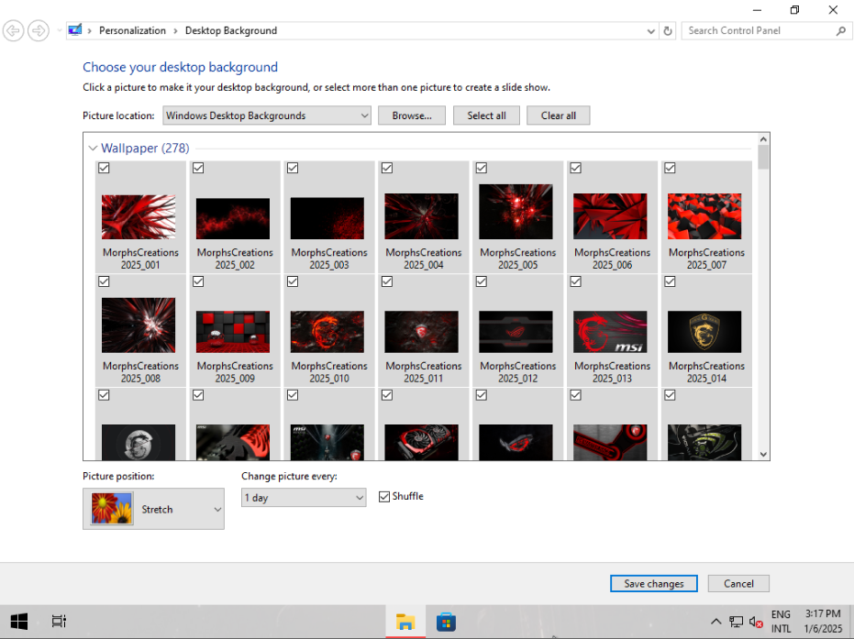The height and width of the screenshot is (639, 854).
Task: Select the MorphsCreations 2025_012 MSI thumbnail
Action: click(516, 332)
